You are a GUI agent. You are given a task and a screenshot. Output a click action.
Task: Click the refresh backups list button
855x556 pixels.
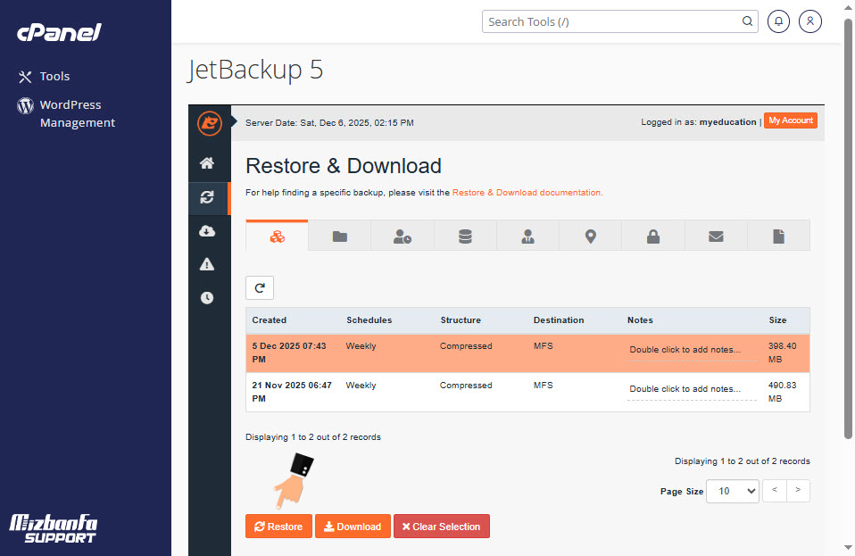point(260,288)
